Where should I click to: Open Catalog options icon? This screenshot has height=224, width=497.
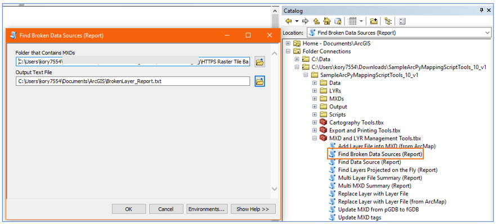click(x=402, y=21)
